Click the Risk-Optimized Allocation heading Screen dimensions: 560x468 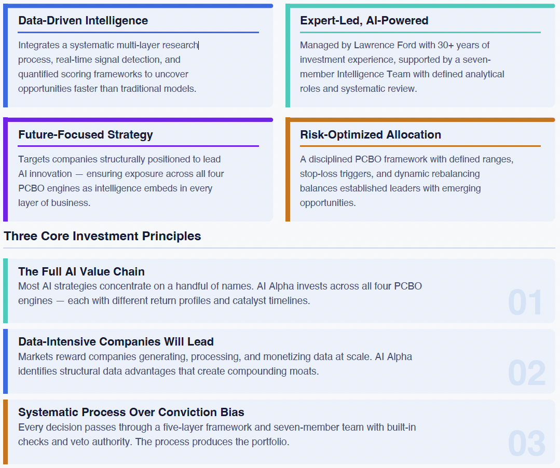pos(371,135)
